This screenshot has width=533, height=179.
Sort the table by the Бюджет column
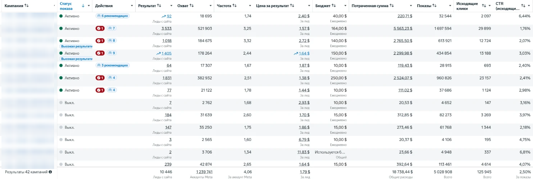334,6
